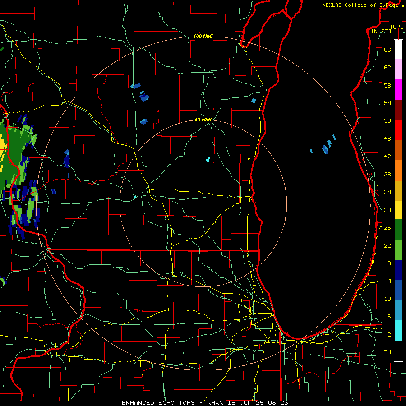Viewport: 406px width, 406px height.
Task: Click the '08:23' timestamp
Action: pos(279,403)
